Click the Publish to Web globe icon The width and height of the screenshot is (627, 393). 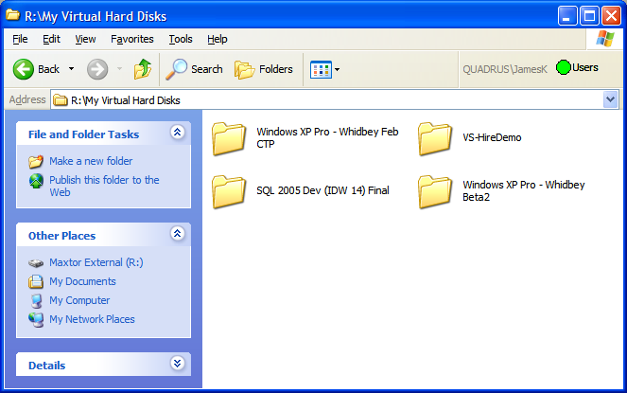click(x=36, y=181)
